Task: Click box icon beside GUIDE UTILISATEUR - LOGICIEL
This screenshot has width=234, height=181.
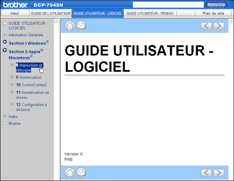Action: tap(5, 23)
